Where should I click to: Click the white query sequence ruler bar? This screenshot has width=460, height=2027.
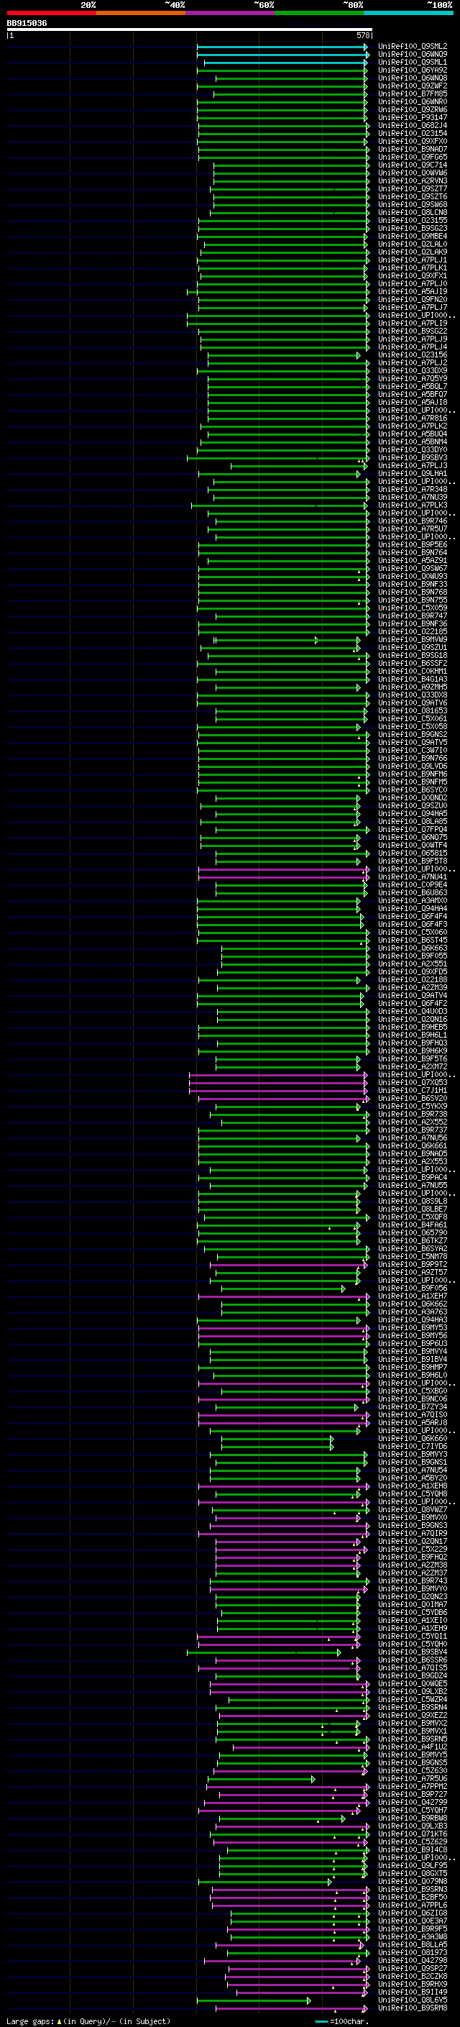point(190,29)
